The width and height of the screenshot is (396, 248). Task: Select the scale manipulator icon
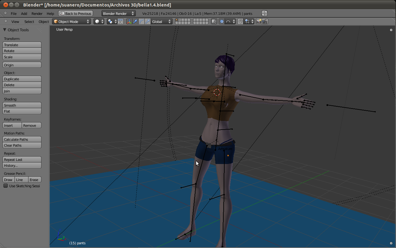tap(148, 21)
